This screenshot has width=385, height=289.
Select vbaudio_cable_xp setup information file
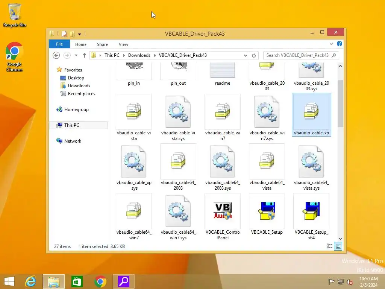click(x=311, y=115)
